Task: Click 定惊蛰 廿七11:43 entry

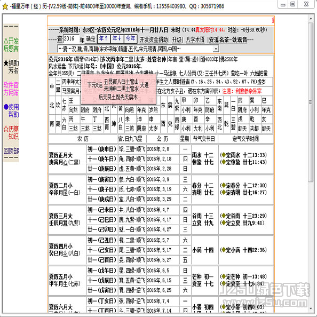Action: (243, 162)
